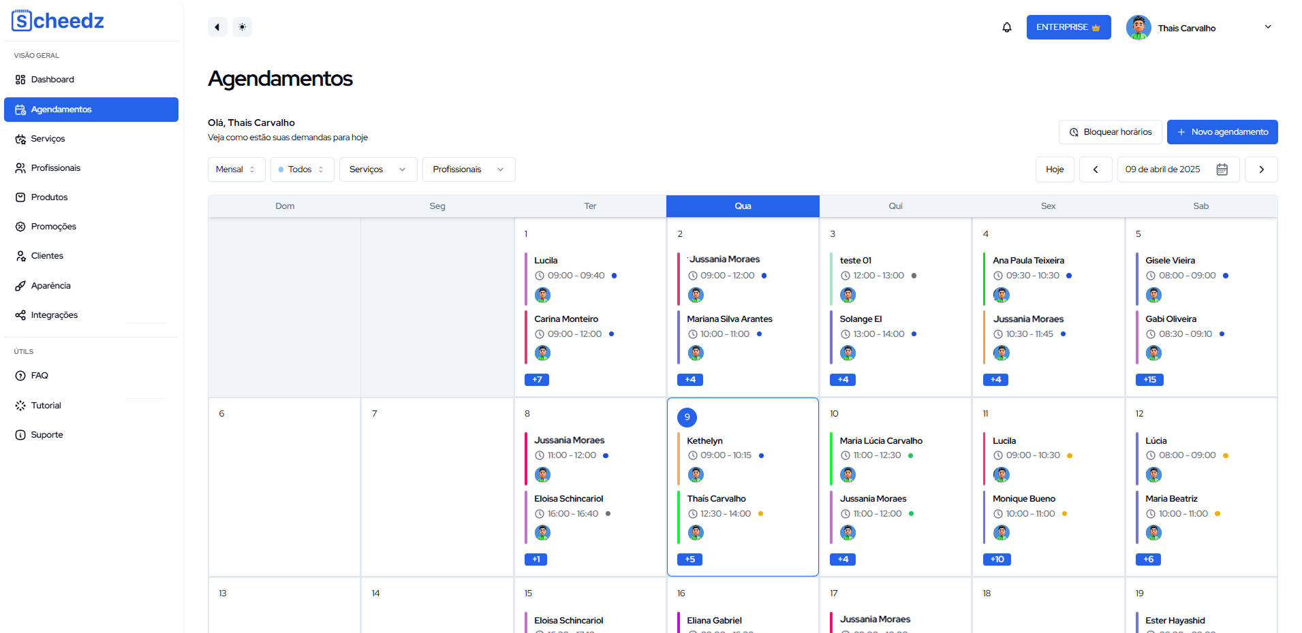1302x633 pixels.
Task: Click the Scheedz logo
Action: (x=58, y=20)
